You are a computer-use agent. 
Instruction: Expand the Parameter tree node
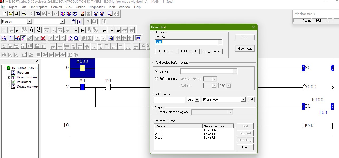9,82
